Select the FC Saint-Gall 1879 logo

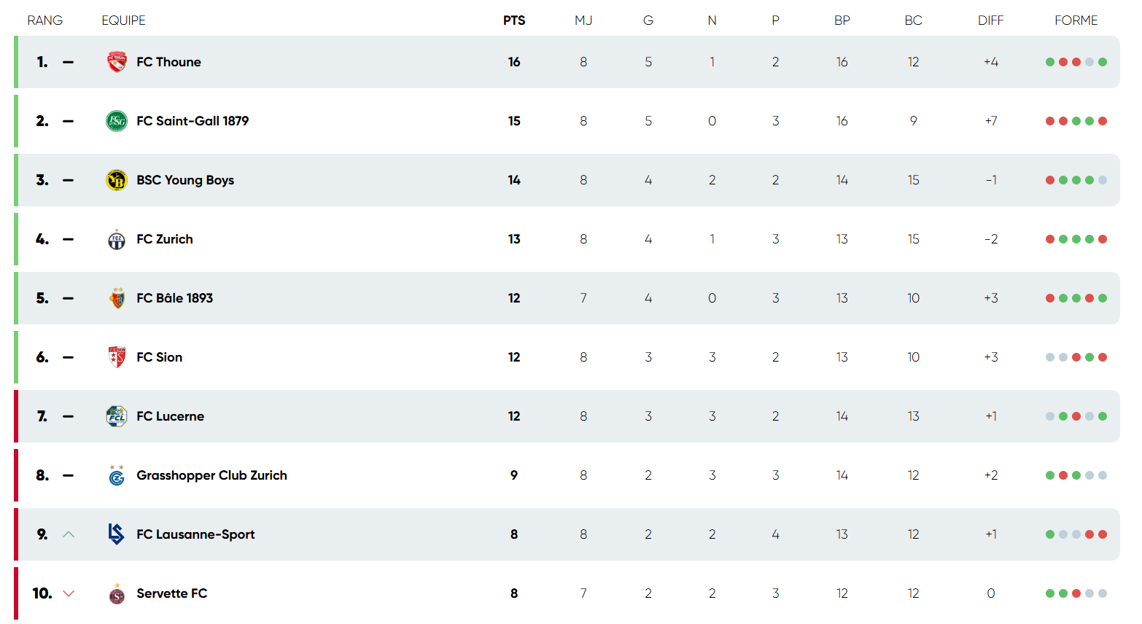pyautogui.click(x=115, y=121)
